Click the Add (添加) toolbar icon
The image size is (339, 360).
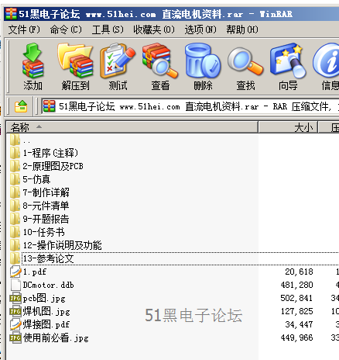click(x=33, y=67)
